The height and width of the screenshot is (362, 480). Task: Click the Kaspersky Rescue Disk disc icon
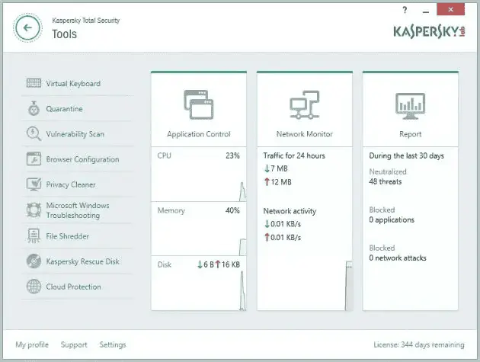click(34, 261)
